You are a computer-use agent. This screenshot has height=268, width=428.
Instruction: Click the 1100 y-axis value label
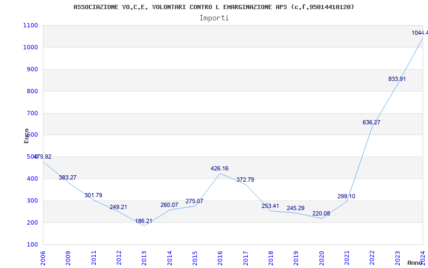tap(30, 25)
